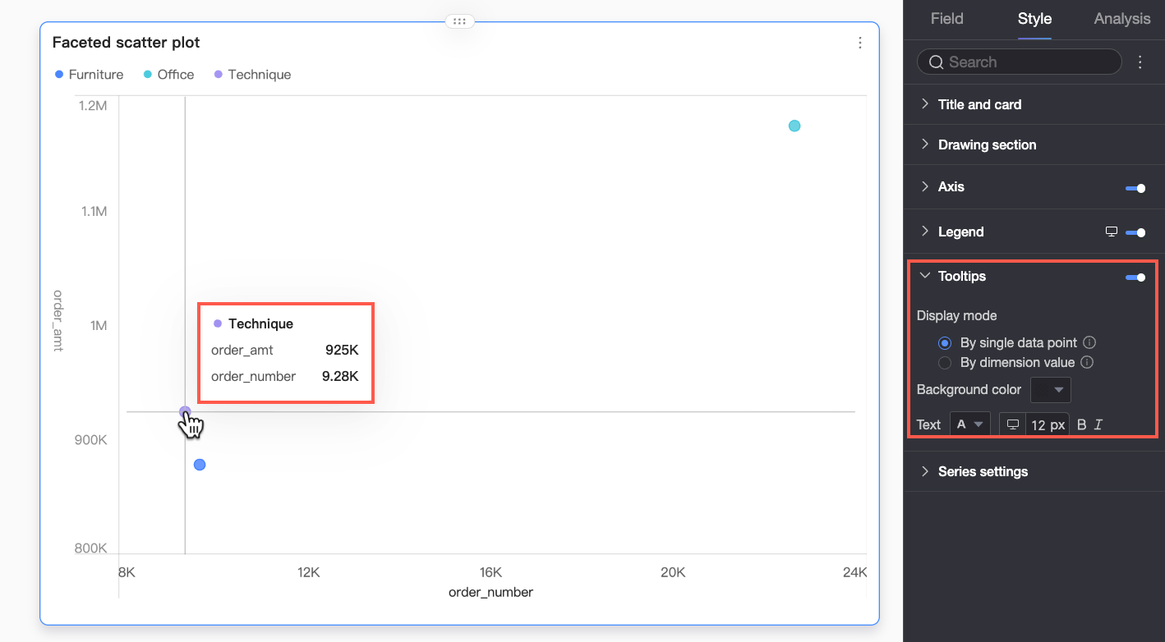Click the blue Furniture scatter point
The image size is (1165, 642).
(200, 465)
